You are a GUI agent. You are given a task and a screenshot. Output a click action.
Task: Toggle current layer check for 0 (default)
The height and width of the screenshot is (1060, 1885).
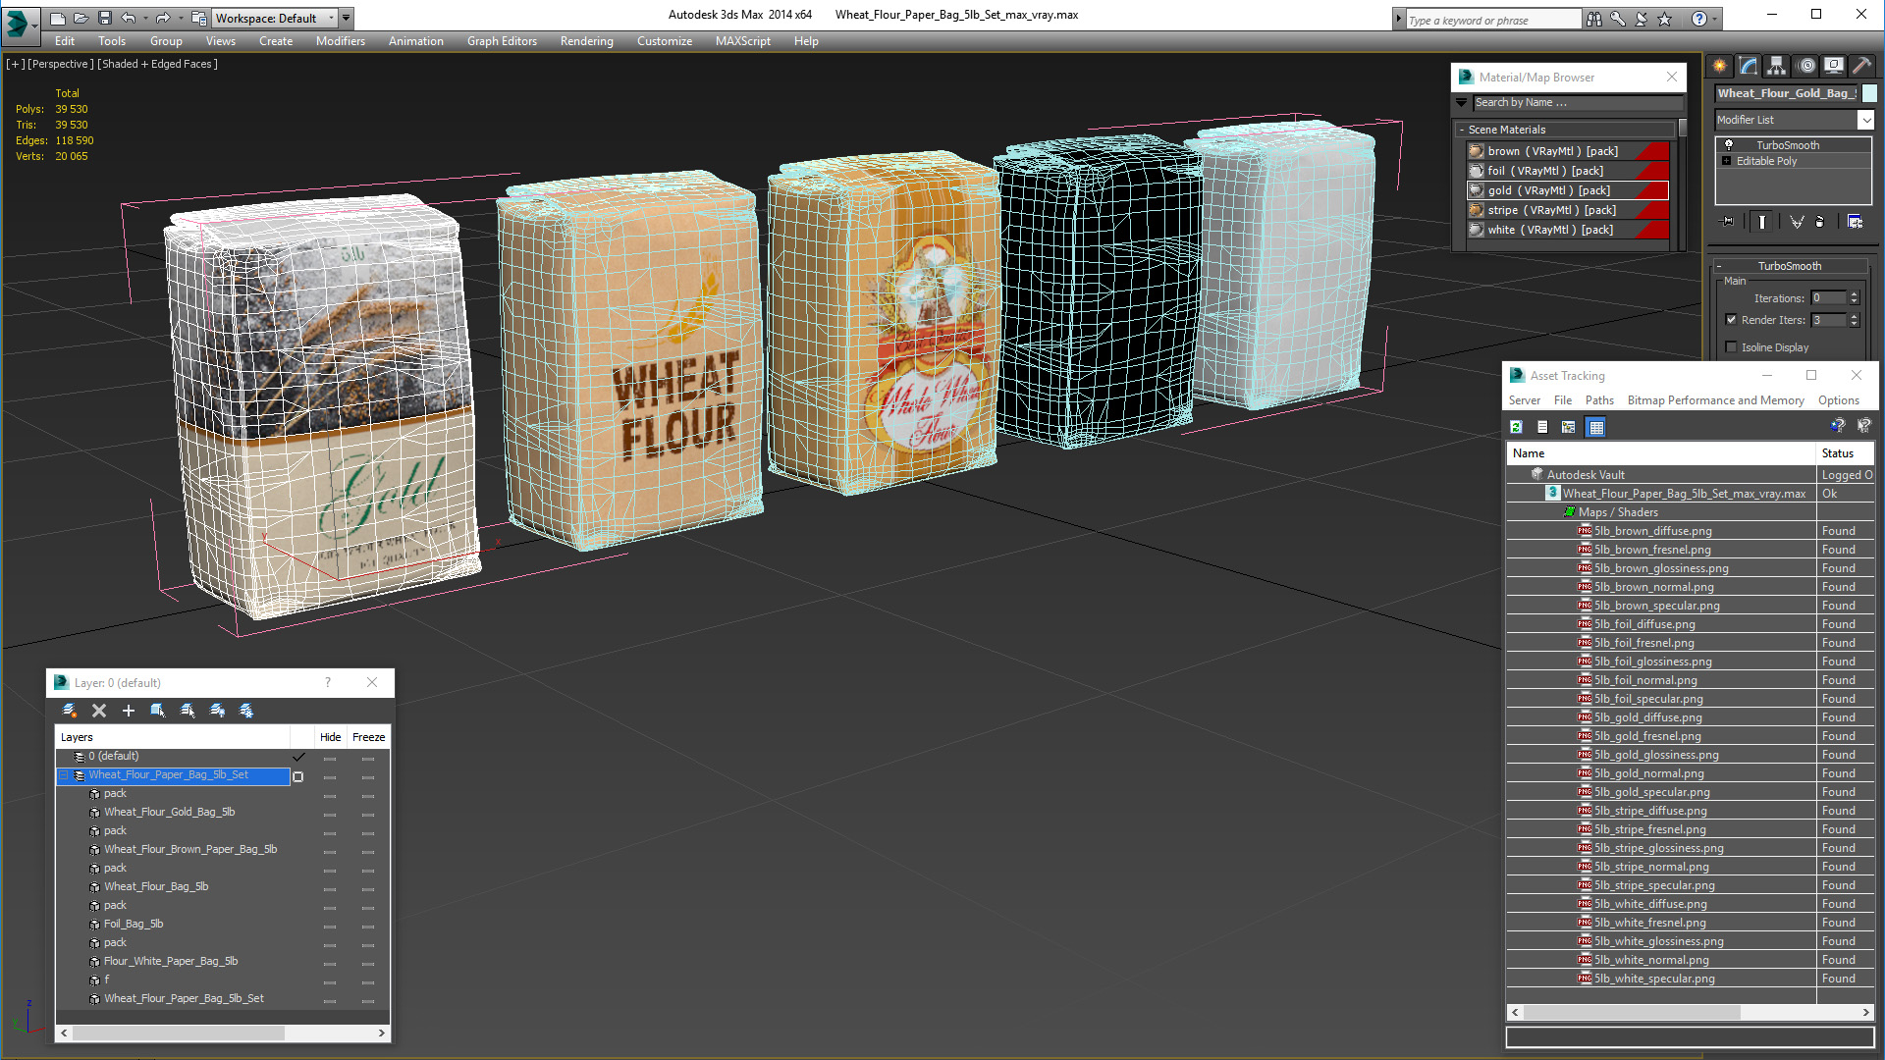298,757
